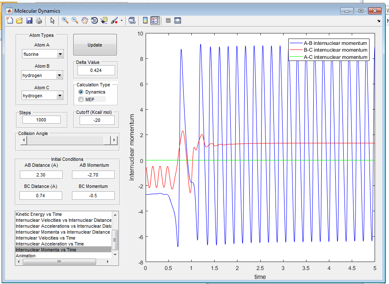
Task: Print the figure with the printer icon
Action: point(39,20)
